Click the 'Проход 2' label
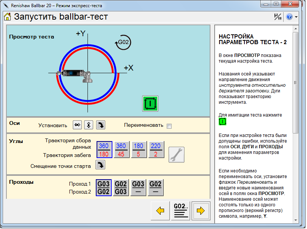The width and height of the screenshot is (307, 229). coord(80,192)
